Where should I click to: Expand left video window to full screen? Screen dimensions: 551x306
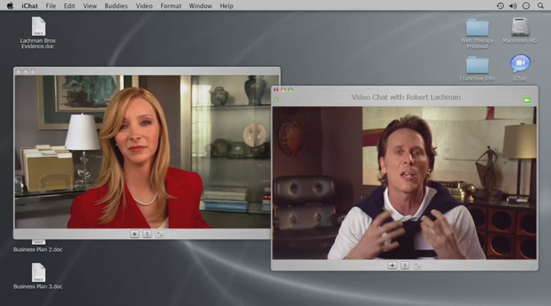(160, 234)
